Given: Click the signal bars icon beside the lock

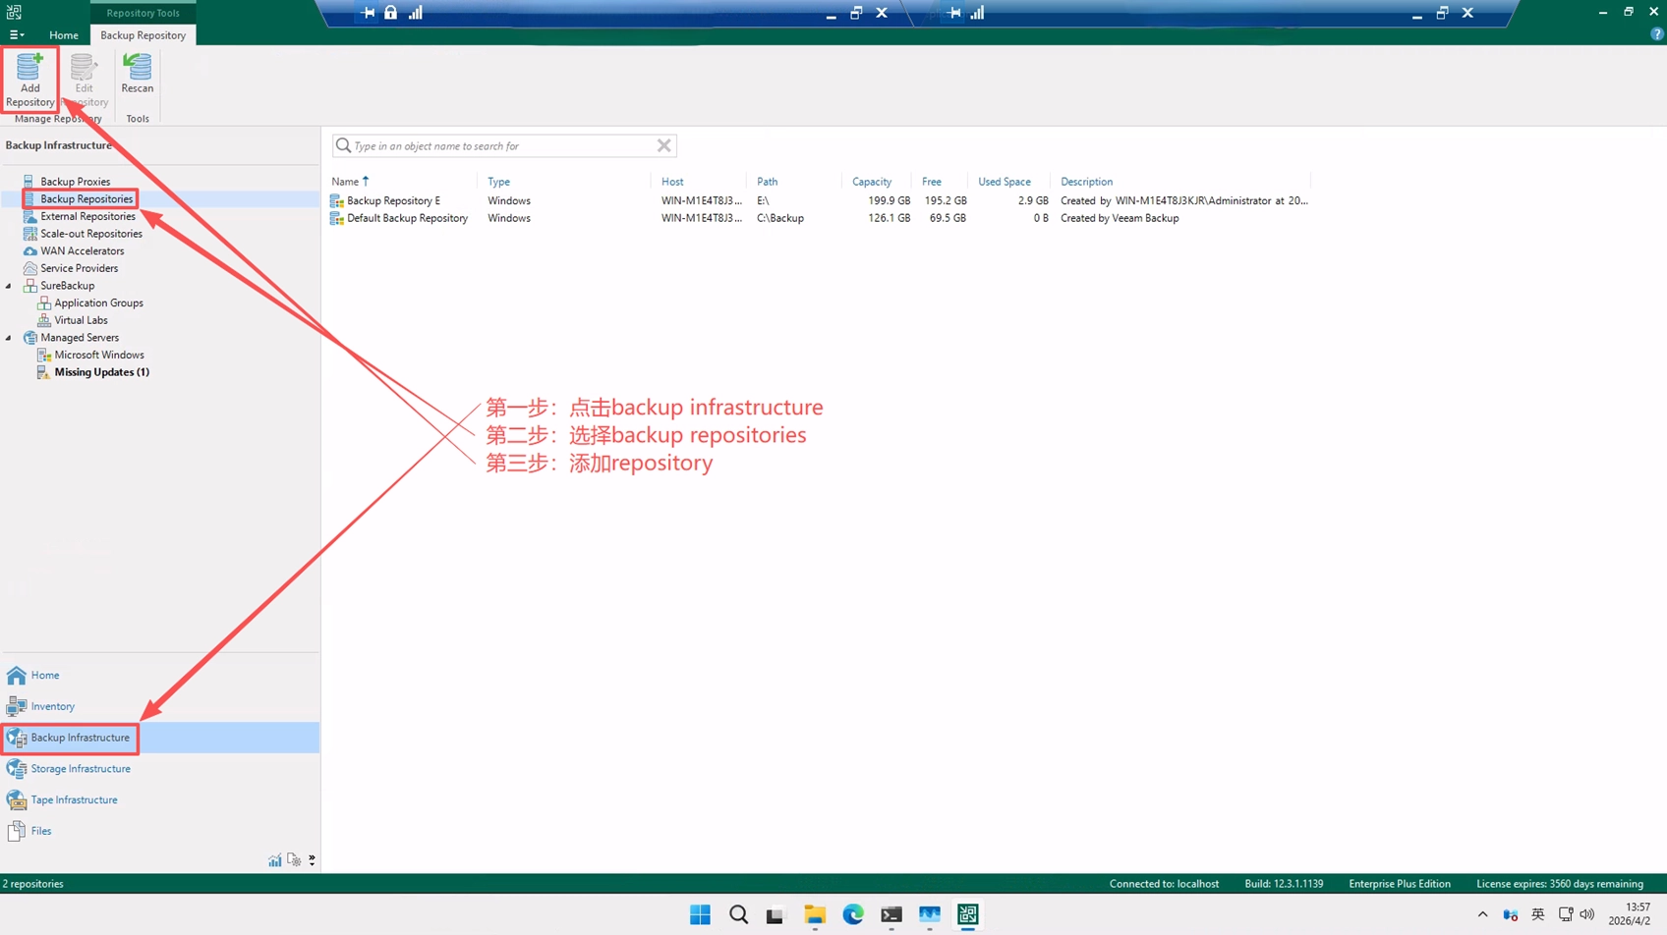Looking at the screenshot, I should tap(416, 13).
